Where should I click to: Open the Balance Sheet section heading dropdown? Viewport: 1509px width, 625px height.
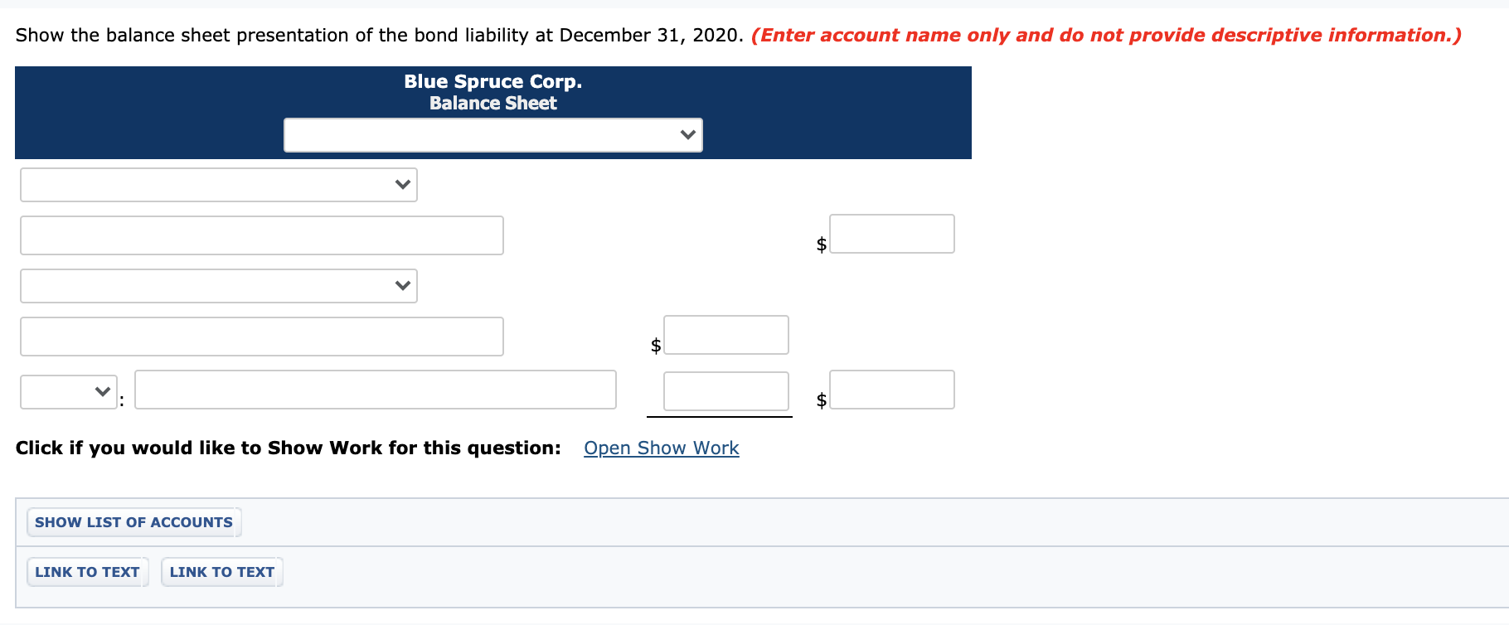coord(492,134)
